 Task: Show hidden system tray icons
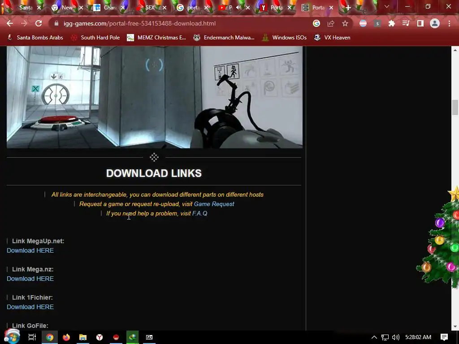pos(374,337)
